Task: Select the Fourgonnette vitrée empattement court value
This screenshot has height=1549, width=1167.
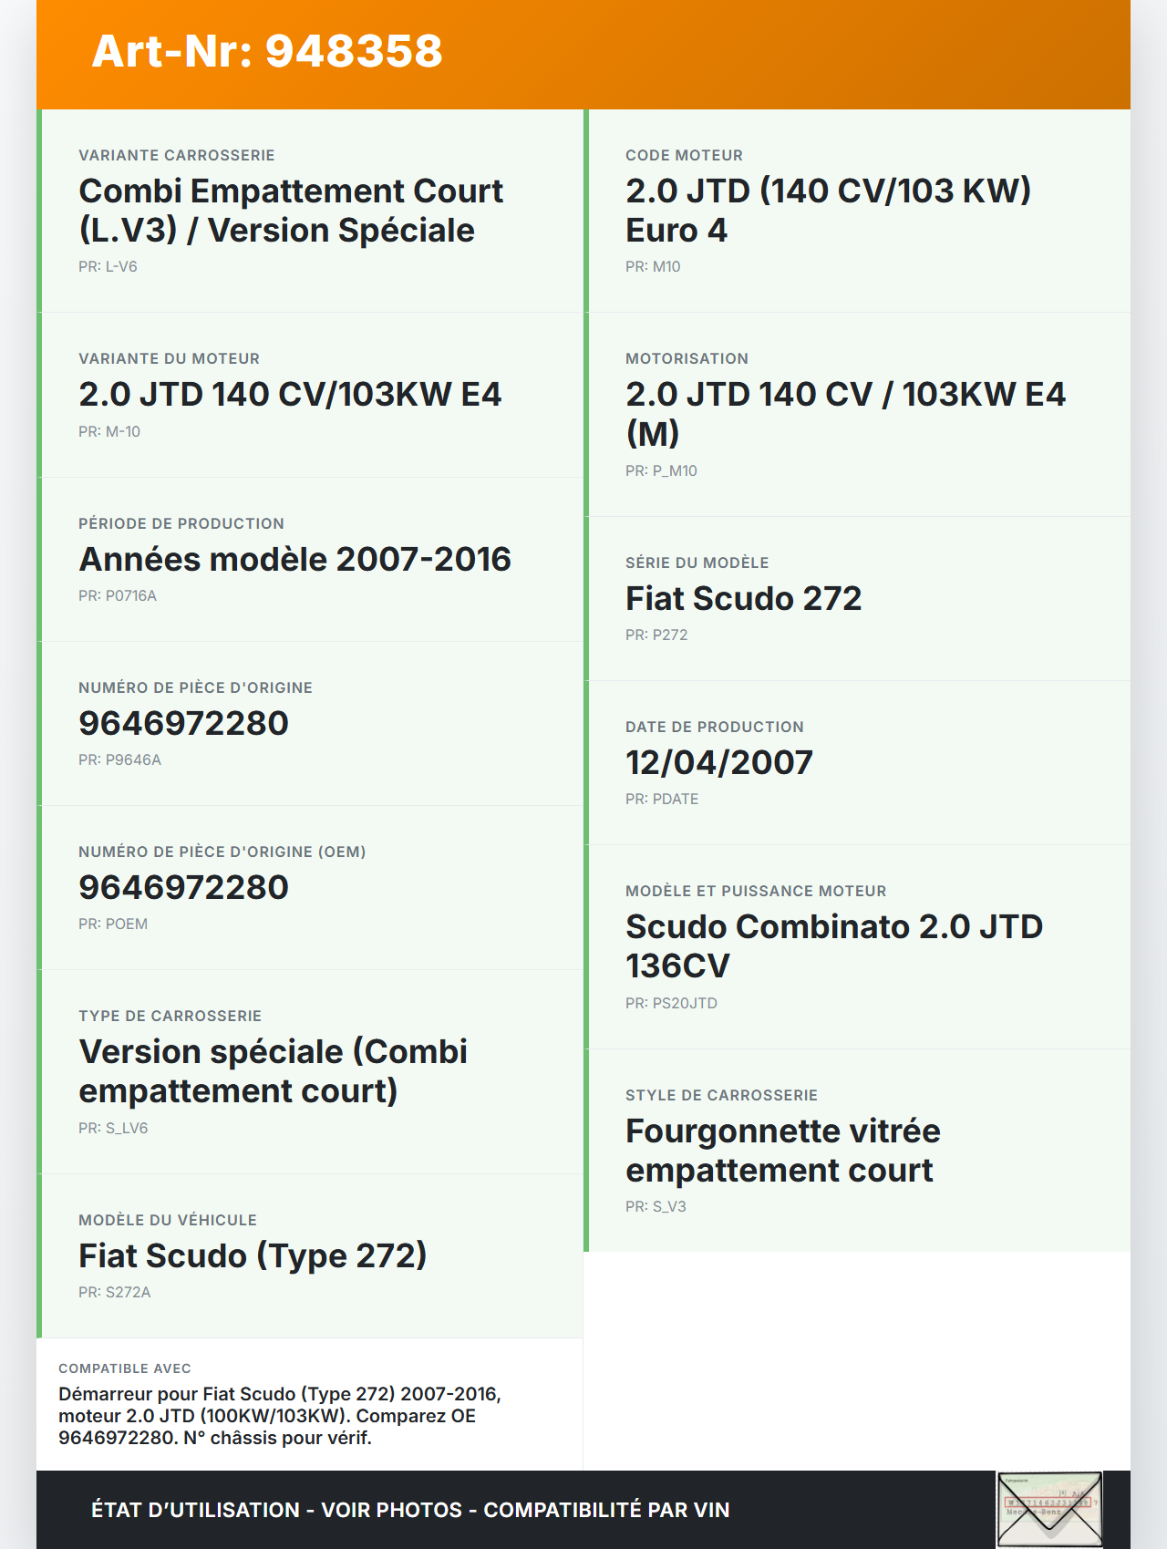Action: [782, 1151]
